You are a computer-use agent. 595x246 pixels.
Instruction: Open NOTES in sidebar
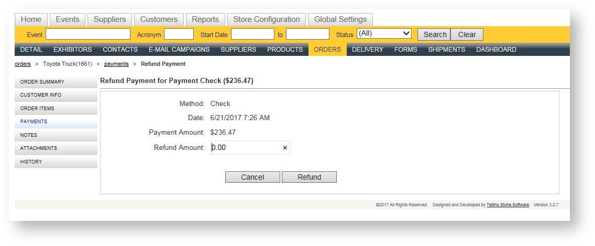point(56,135)
